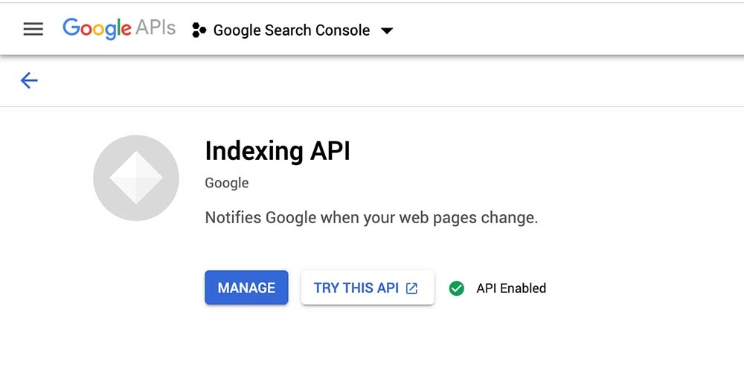
Task: Expand the project selector dropdown arrow
Action: [386, 31]
